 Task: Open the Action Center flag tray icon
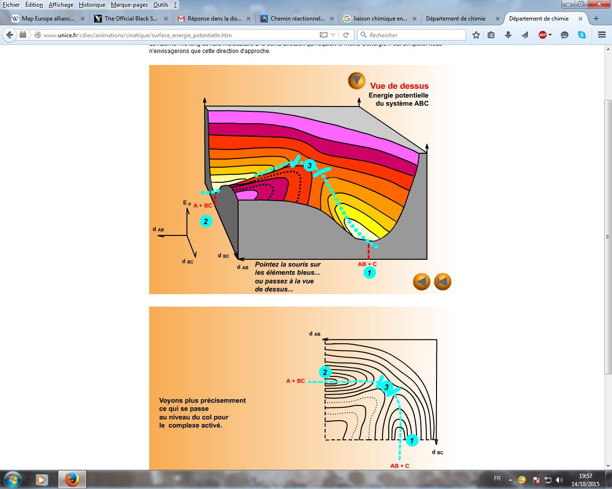coord(536,480)
